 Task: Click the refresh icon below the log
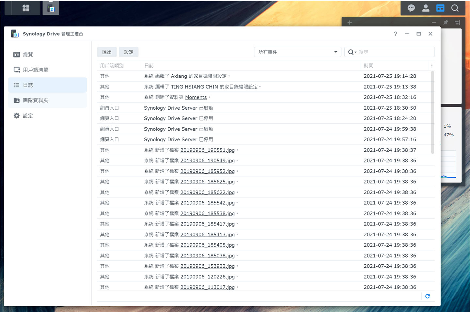tap(428, 296)
